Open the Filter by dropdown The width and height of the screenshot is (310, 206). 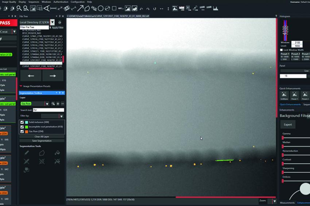(x=62, y=116)
